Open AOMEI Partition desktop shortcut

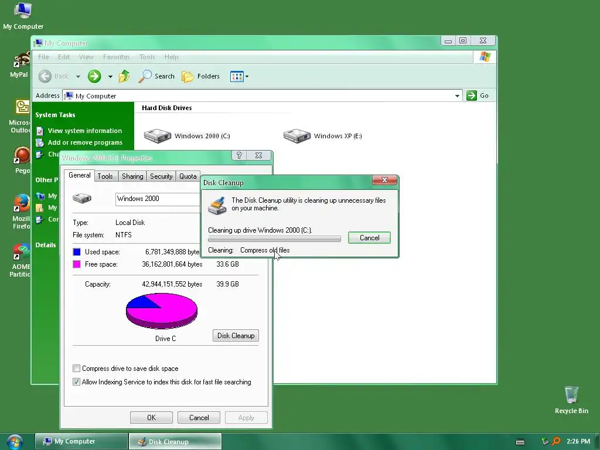point(21,260)
